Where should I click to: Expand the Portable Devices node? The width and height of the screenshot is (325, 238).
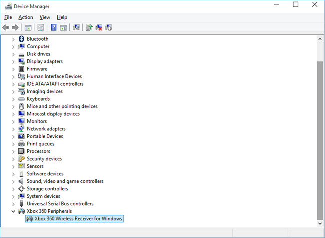tap(13, 136)
